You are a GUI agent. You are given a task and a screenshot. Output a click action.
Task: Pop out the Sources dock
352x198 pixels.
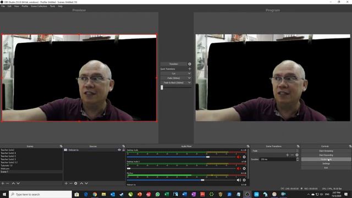pyautogui.click(x=123, y=146)
